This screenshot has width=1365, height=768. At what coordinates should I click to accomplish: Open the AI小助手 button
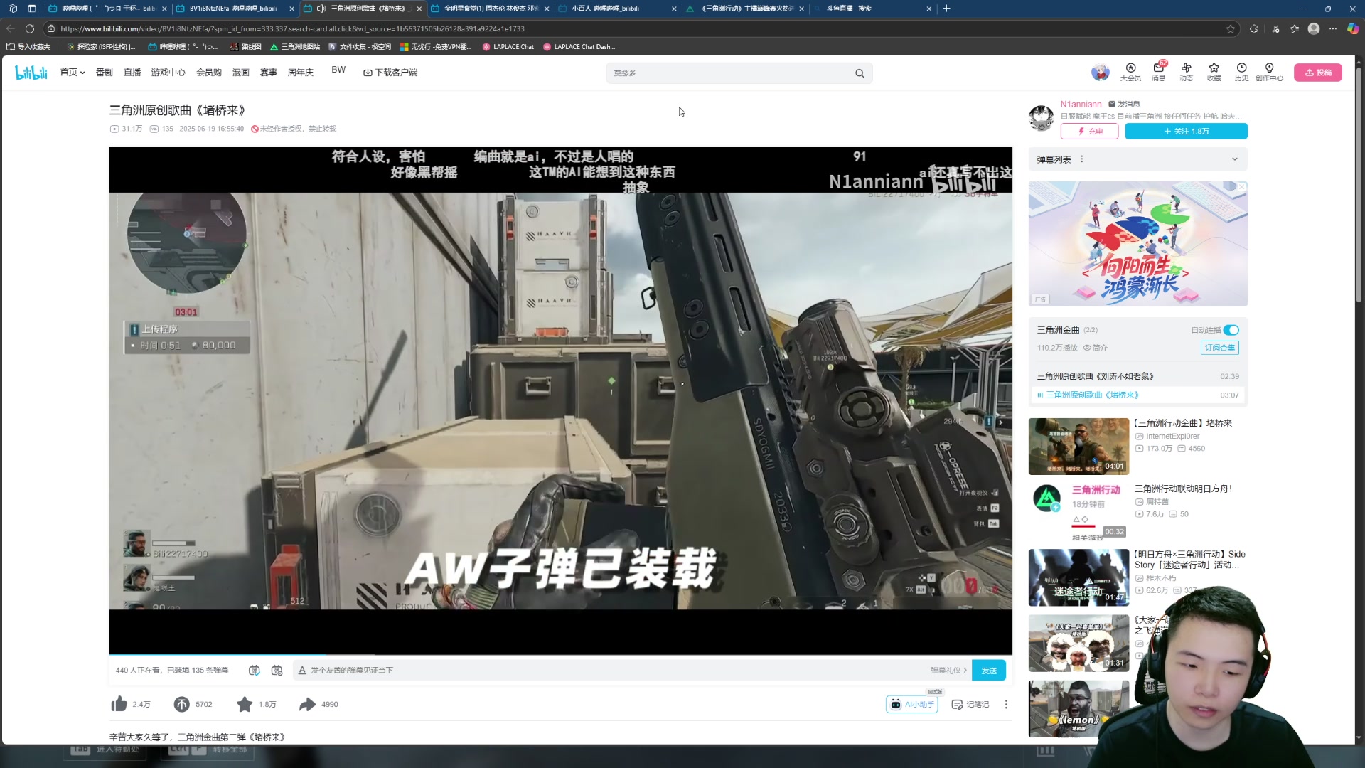click(912, 704)
